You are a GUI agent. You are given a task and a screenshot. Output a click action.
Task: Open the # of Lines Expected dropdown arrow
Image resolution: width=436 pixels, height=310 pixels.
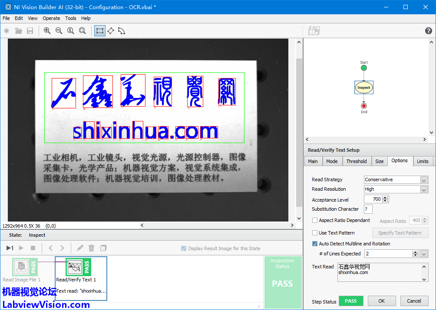click(x=424, y=254)
